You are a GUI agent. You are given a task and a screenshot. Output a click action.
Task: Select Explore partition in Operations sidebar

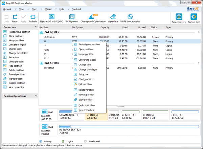(x=17, y=83)
